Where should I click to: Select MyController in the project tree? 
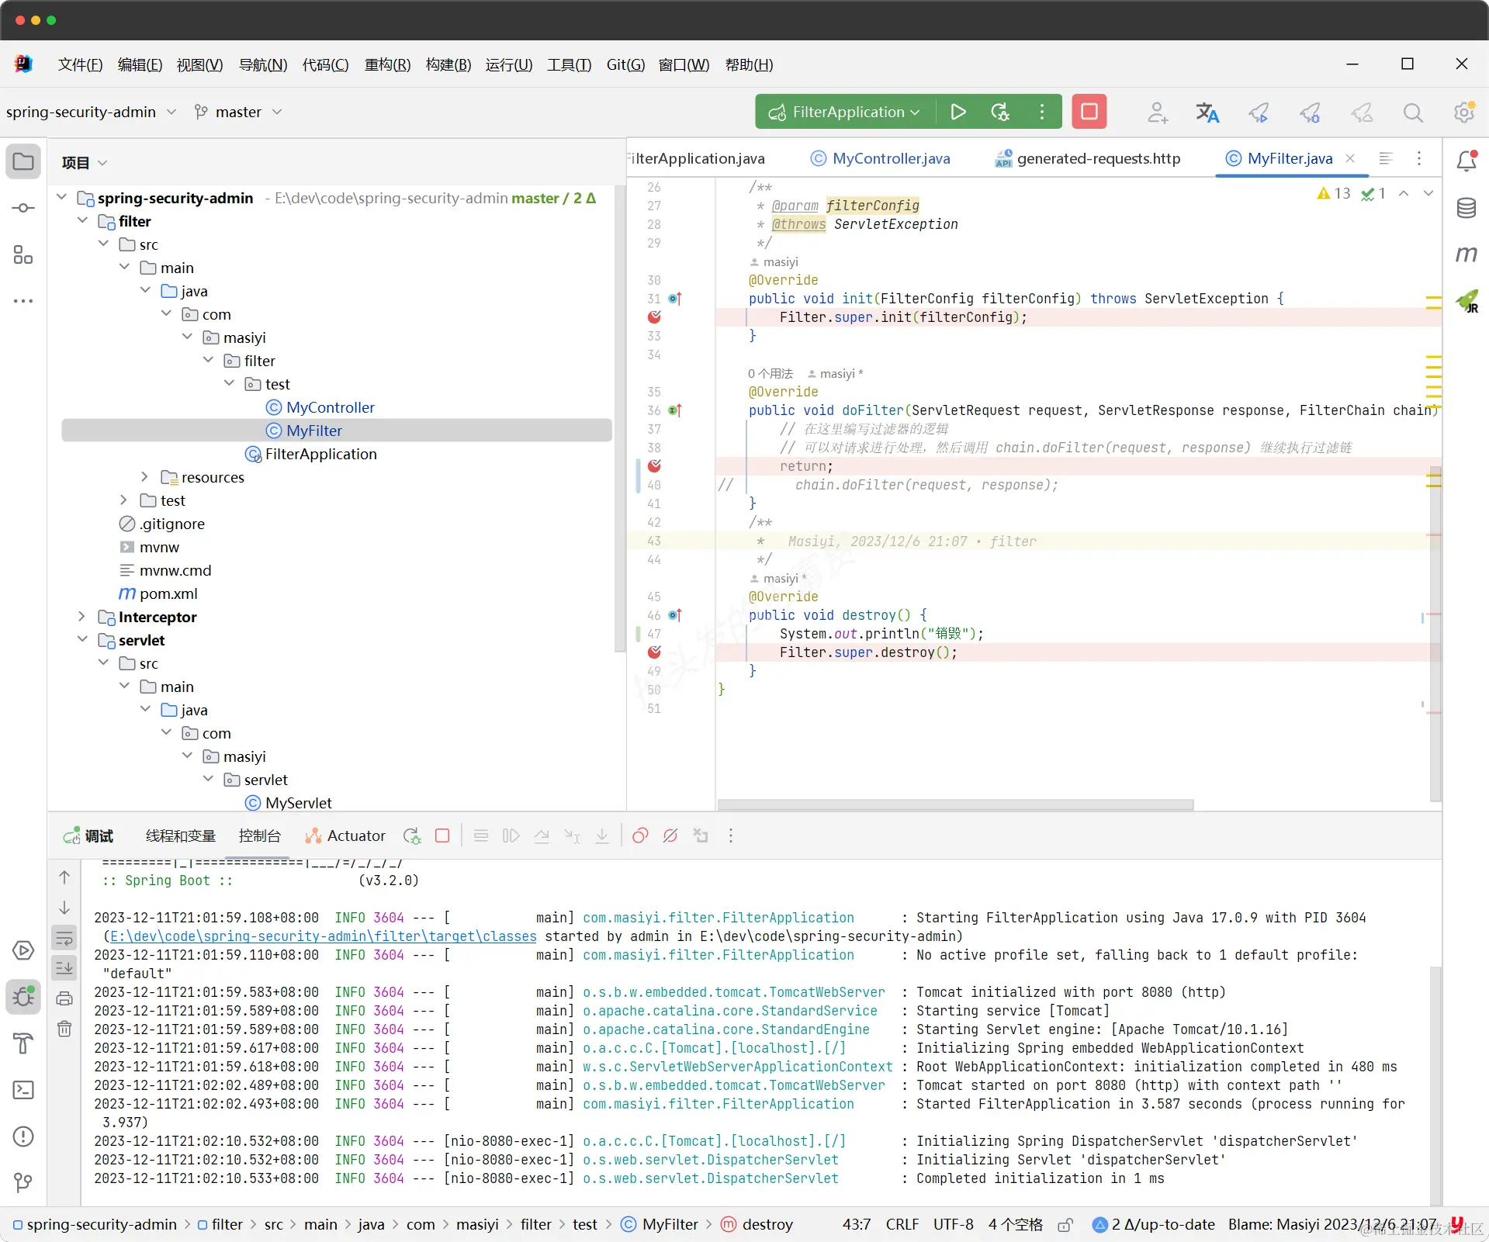coord(330,407)
